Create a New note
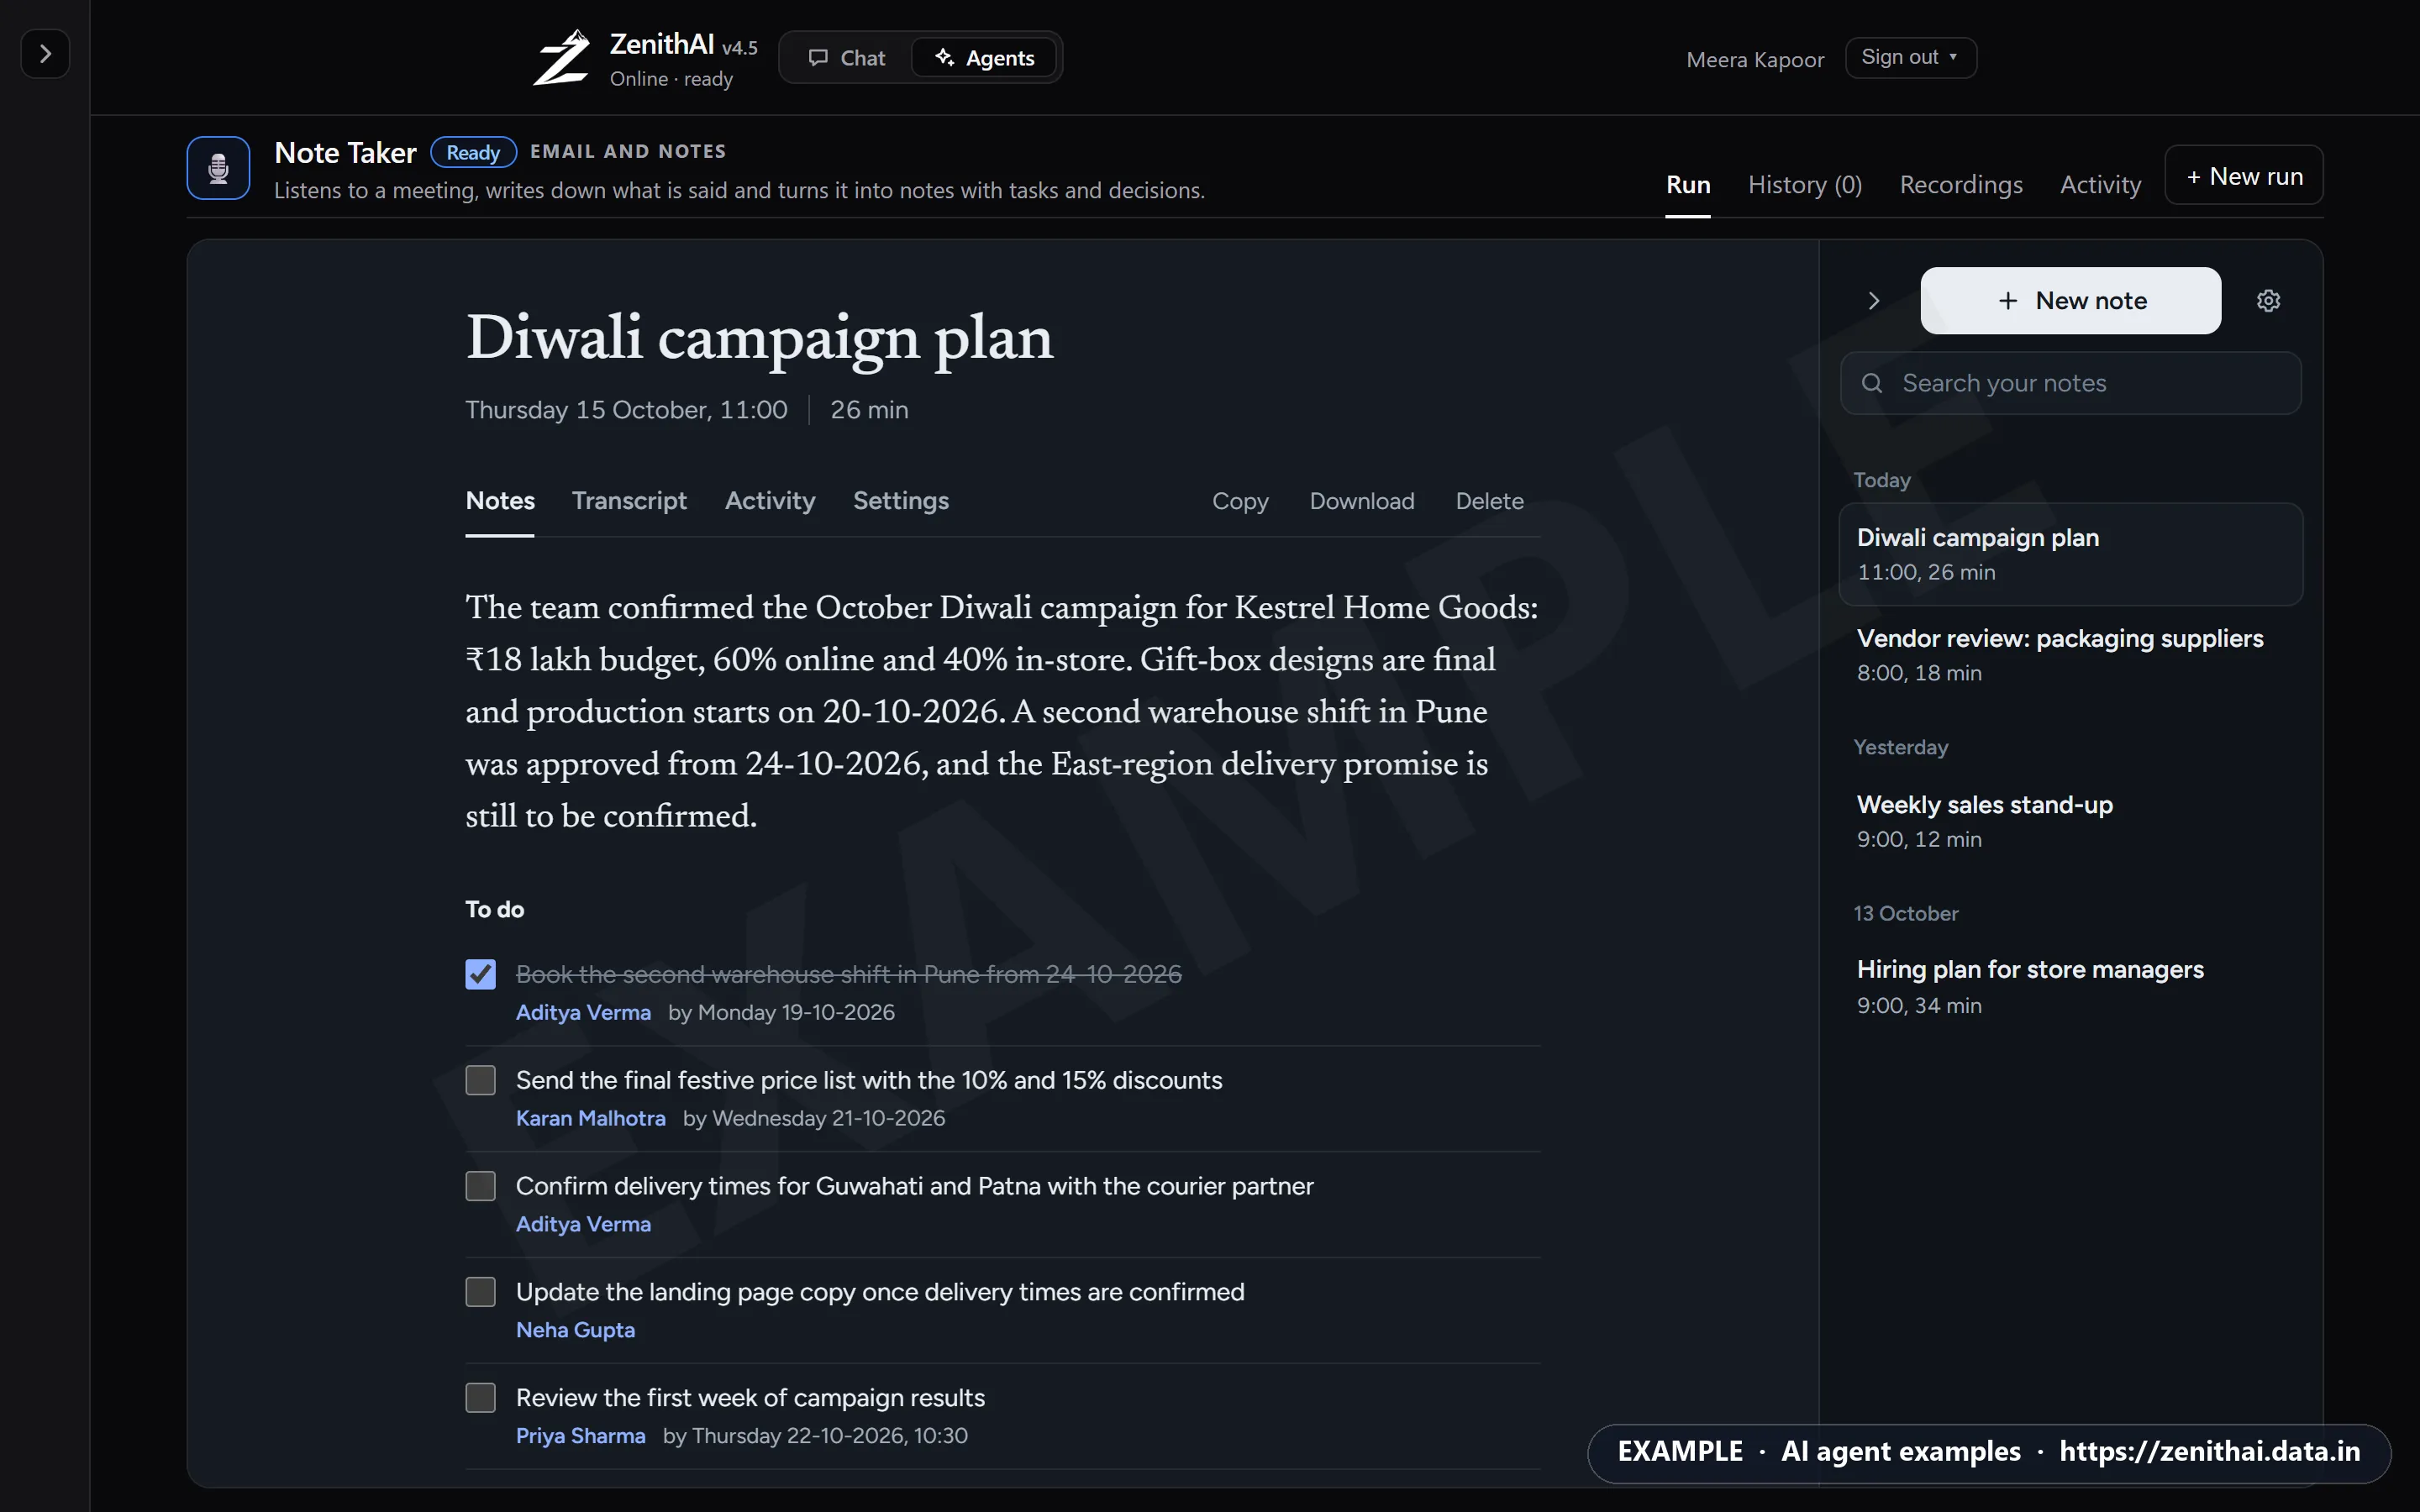 click(x=2071, y=301)
